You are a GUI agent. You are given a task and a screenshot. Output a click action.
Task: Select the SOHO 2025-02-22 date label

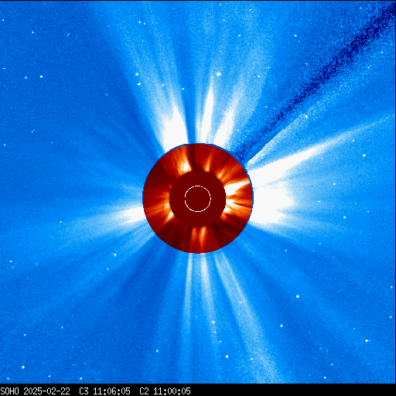(36, 391)
